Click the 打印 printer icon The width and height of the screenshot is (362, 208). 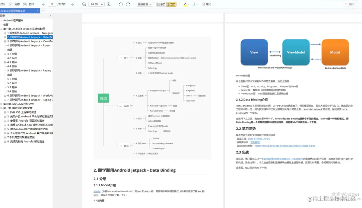[25, 4]
